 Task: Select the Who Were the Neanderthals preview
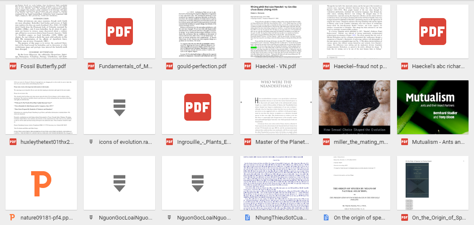pyautogui.click(x=276, y=107)
